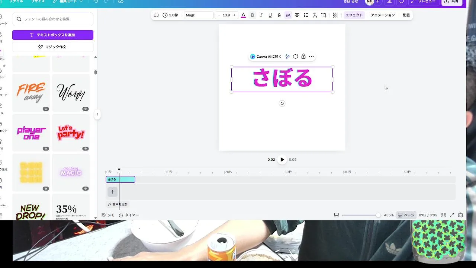Lock the selected text element
Image resolution: width=476 pixels, height=268 pixels.
point(303,57)
